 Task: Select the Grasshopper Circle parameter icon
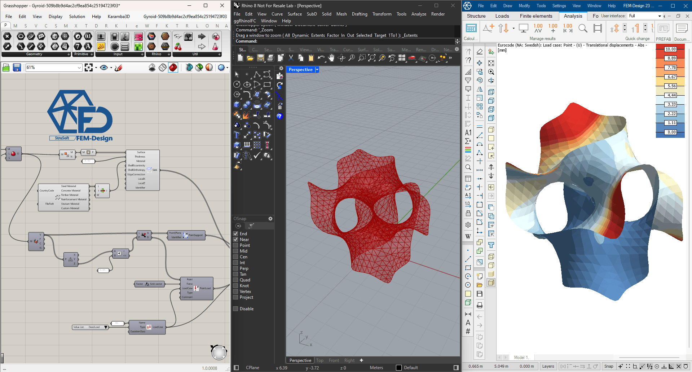(21, 36)
